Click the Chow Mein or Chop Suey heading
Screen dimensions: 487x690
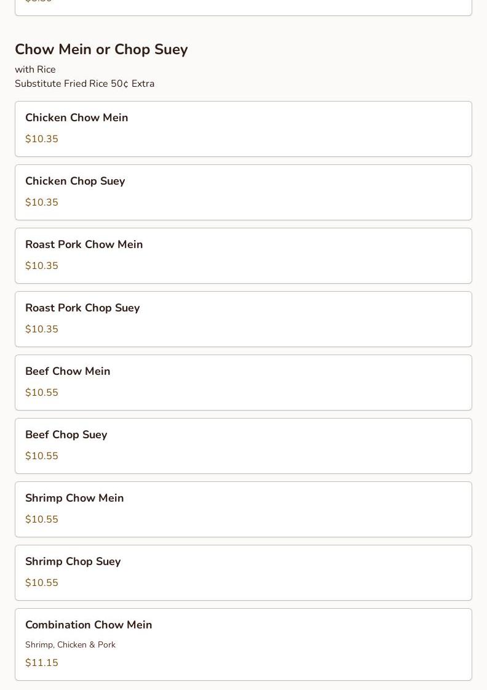(101, 49)
